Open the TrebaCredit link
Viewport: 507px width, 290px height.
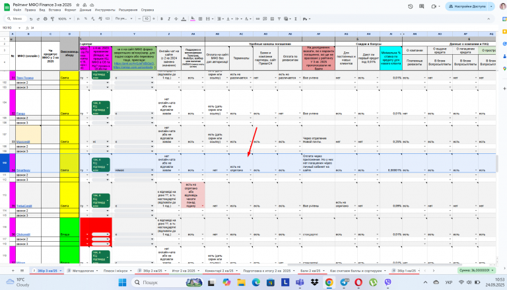click(24, 206)
